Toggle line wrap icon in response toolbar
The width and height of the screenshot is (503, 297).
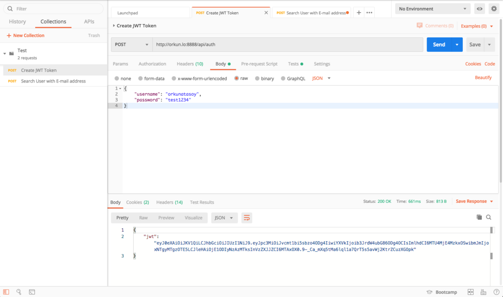[246, 218]
